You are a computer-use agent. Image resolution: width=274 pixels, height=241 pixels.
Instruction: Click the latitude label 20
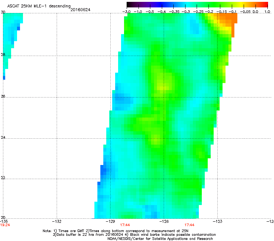(x=3, y=217)
